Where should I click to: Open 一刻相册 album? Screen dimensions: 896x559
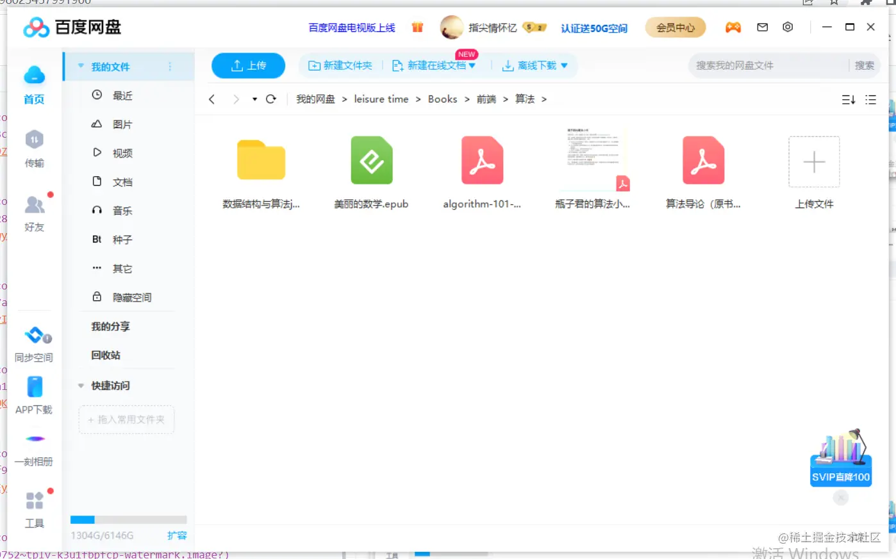[x=35, y=439]
